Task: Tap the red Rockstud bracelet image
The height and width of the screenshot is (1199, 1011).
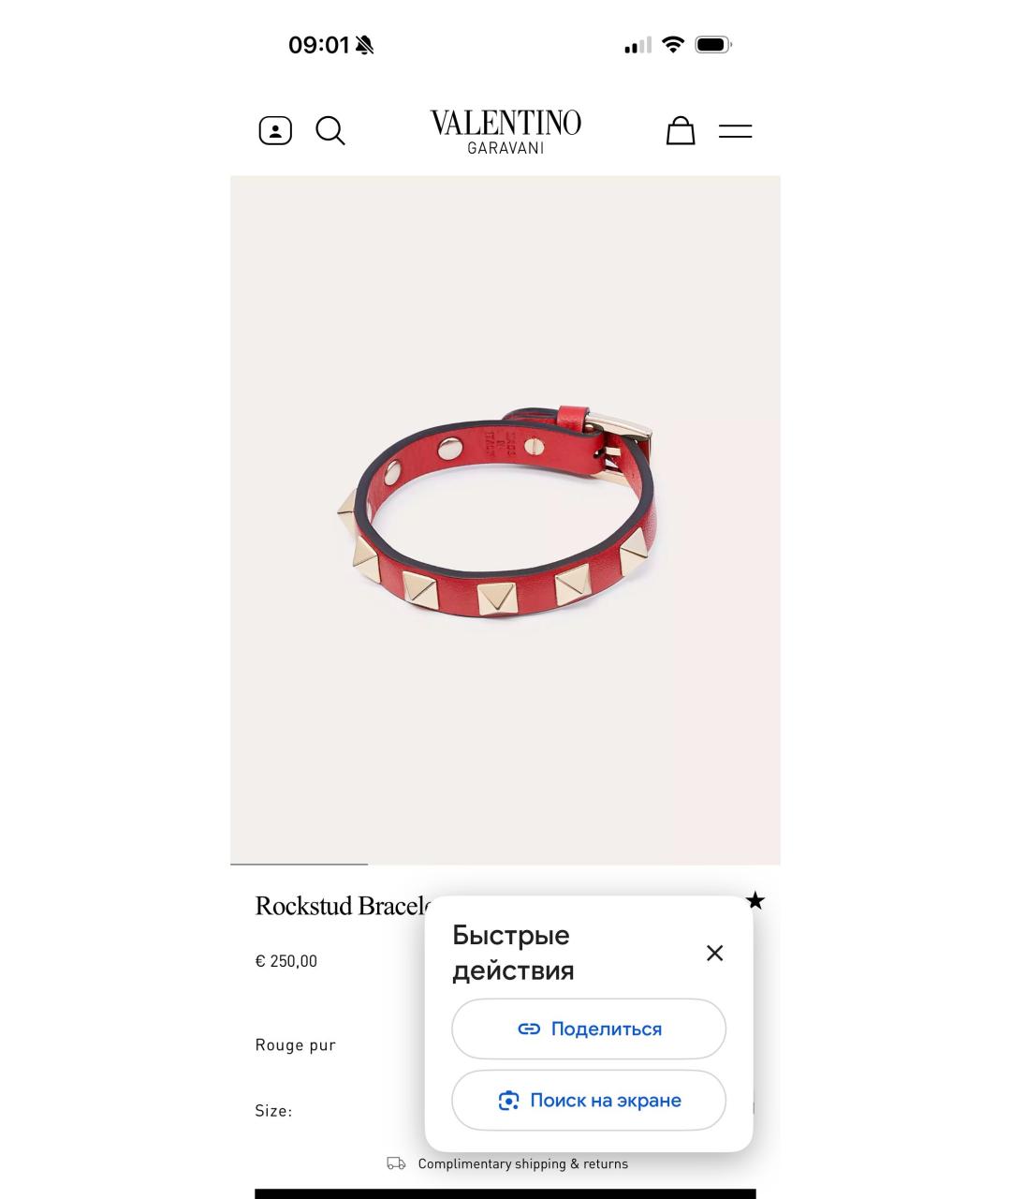Action: click(498, 511)
